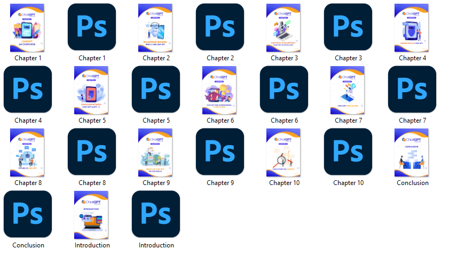Select the Conclusion Photoshop file icon
The width and height of the screenshot is (449, 257).
click(x=28, y=214)
